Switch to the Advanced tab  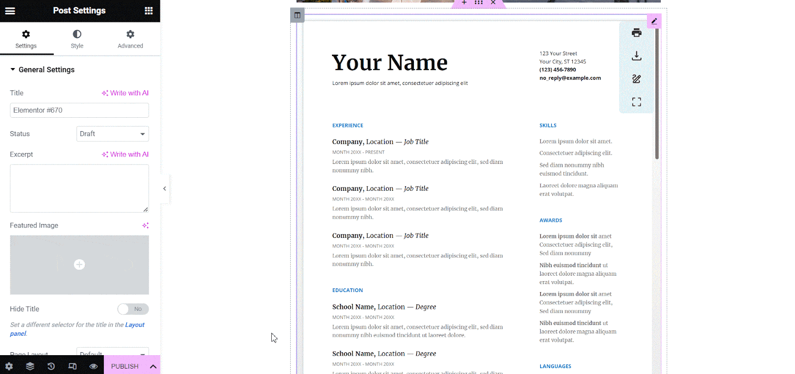tap(130, 39)
